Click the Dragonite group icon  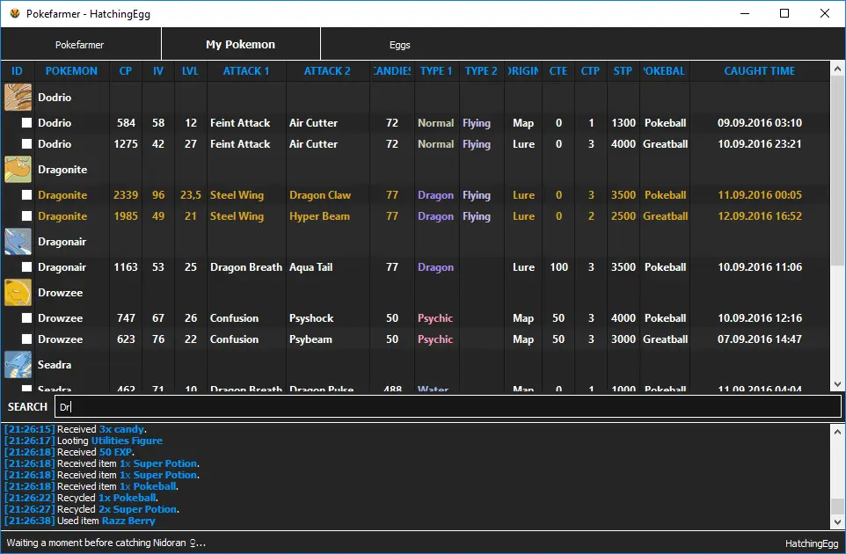[18, 169]
